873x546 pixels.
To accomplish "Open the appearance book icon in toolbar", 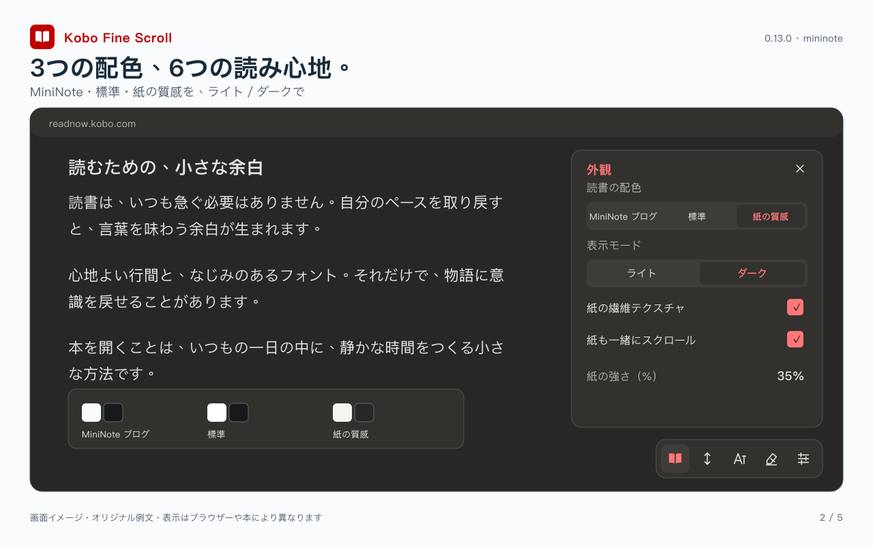I will (675, 459).
